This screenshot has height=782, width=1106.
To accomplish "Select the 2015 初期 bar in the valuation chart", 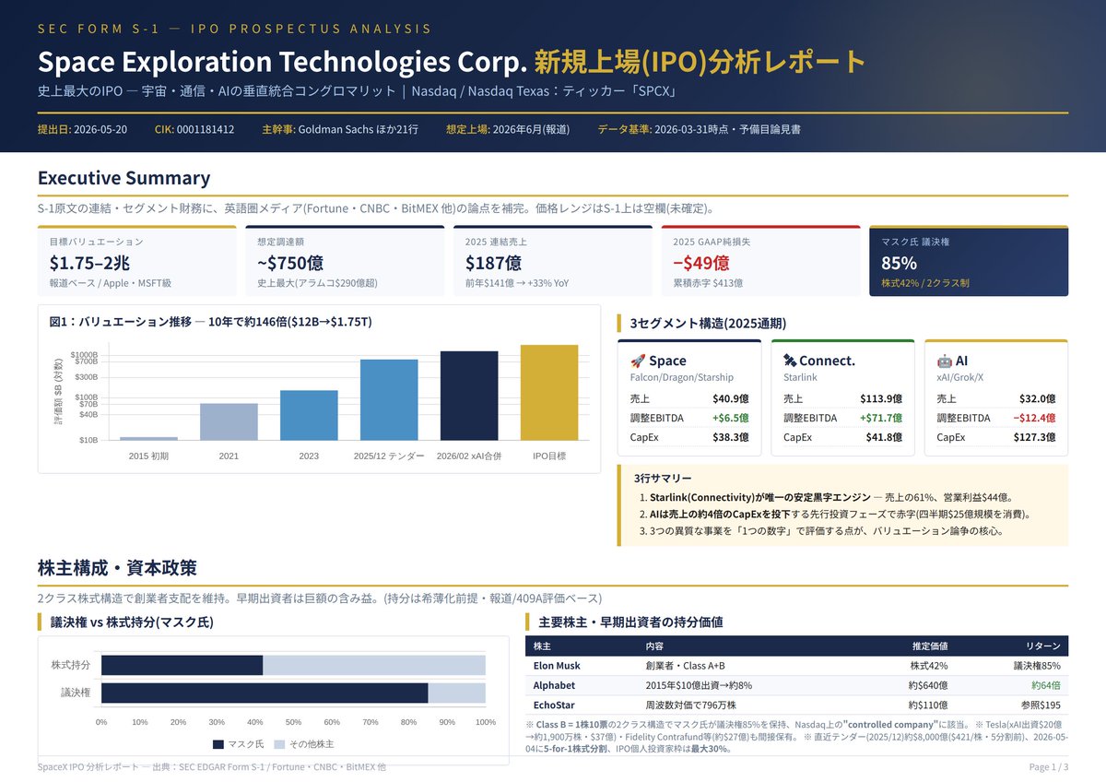I will pos(148,439).
